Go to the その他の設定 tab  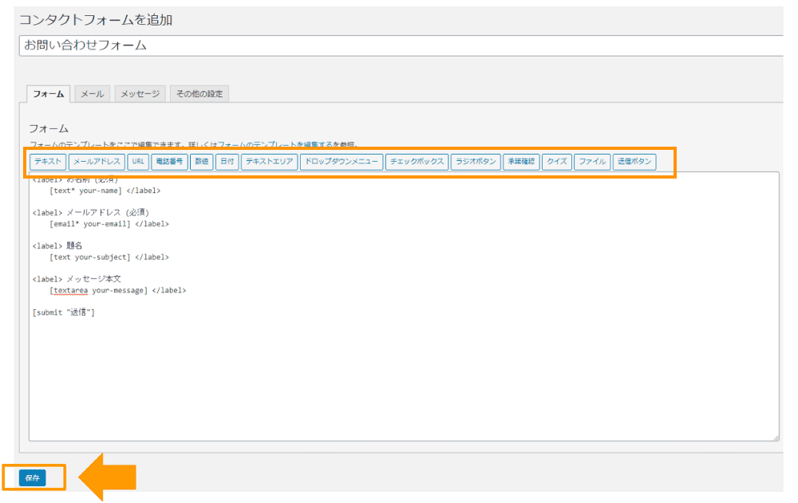[199, 94]
